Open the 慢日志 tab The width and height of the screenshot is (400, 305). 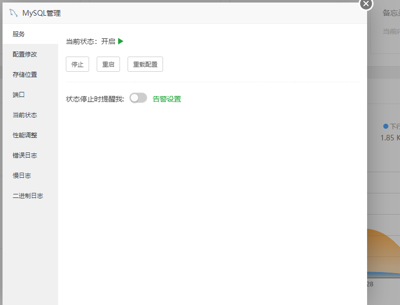click(30, 176)
